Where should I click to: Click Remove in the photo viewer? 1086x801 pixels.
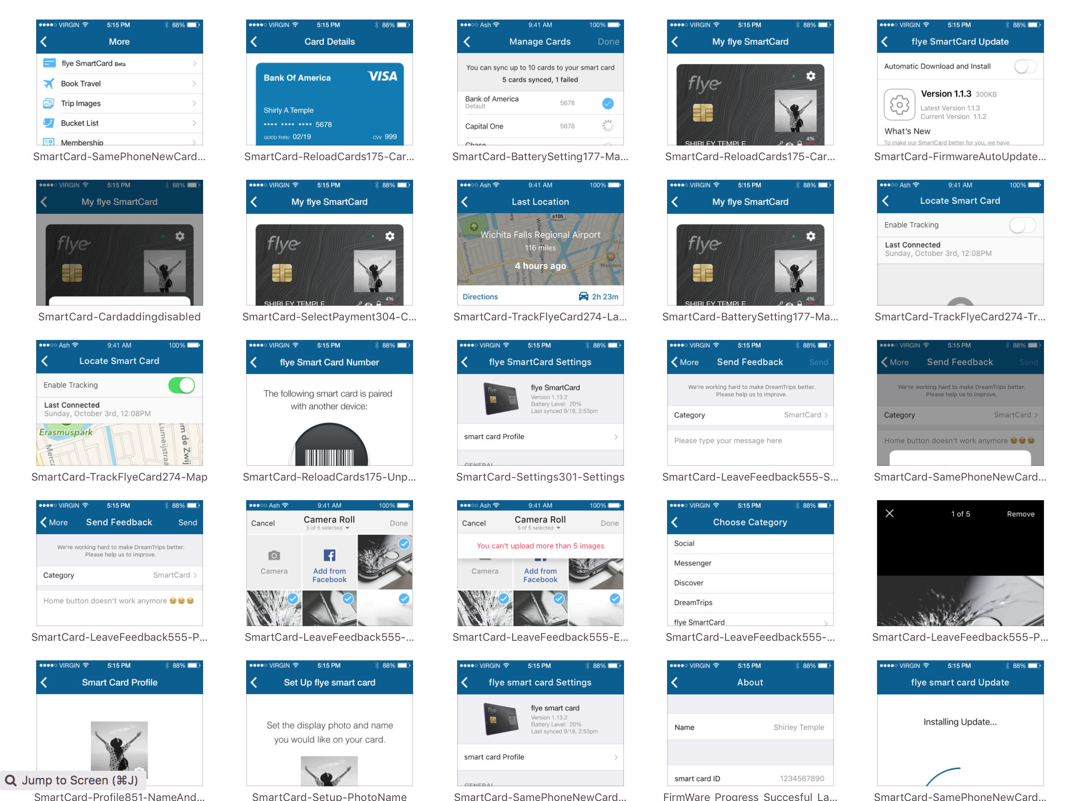tap(1021, 514)
